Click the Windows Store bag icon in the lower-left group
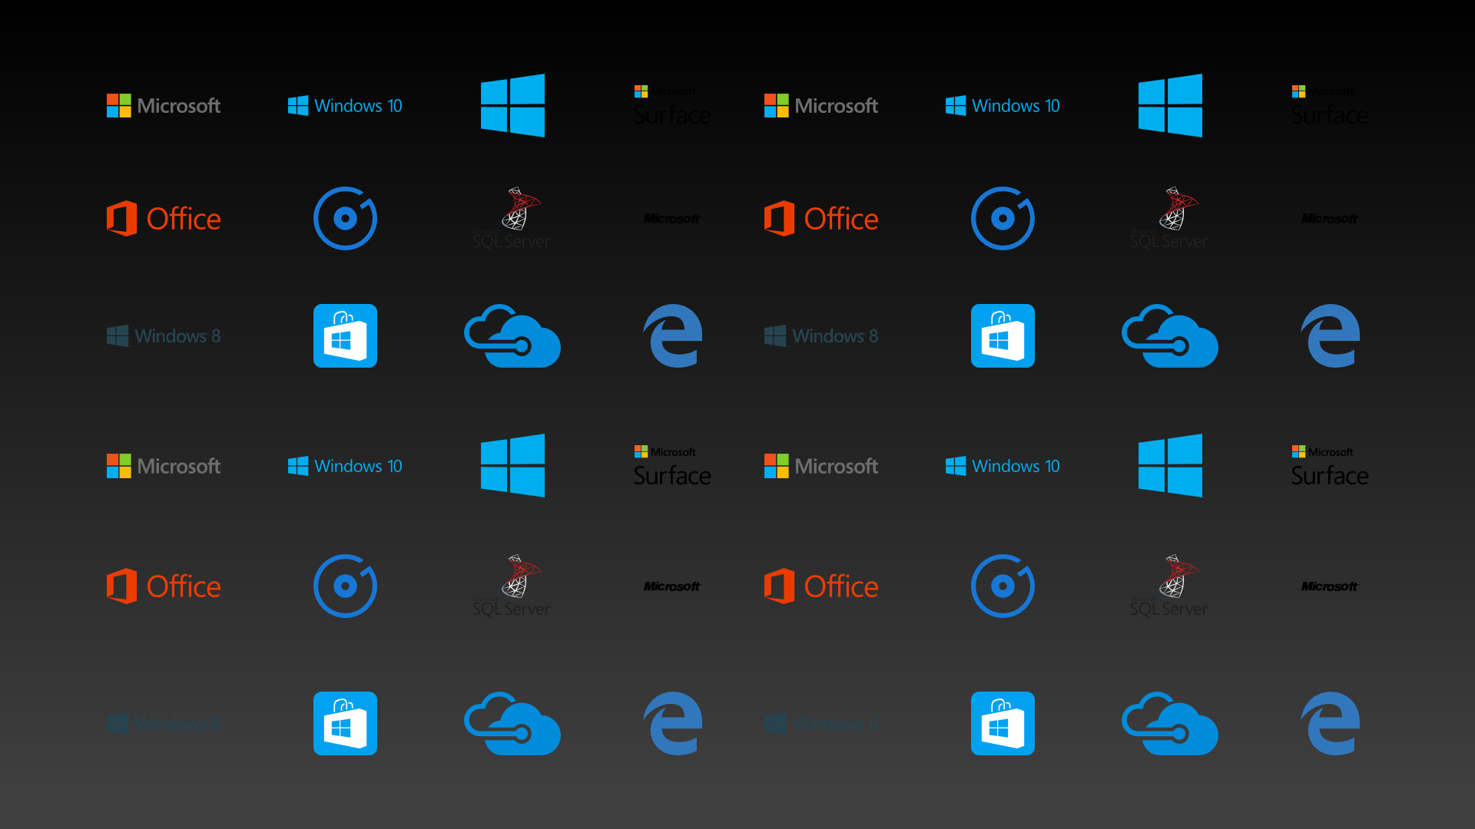The height and width of the screenshot is (829, 1475). (x=345, y=724)
